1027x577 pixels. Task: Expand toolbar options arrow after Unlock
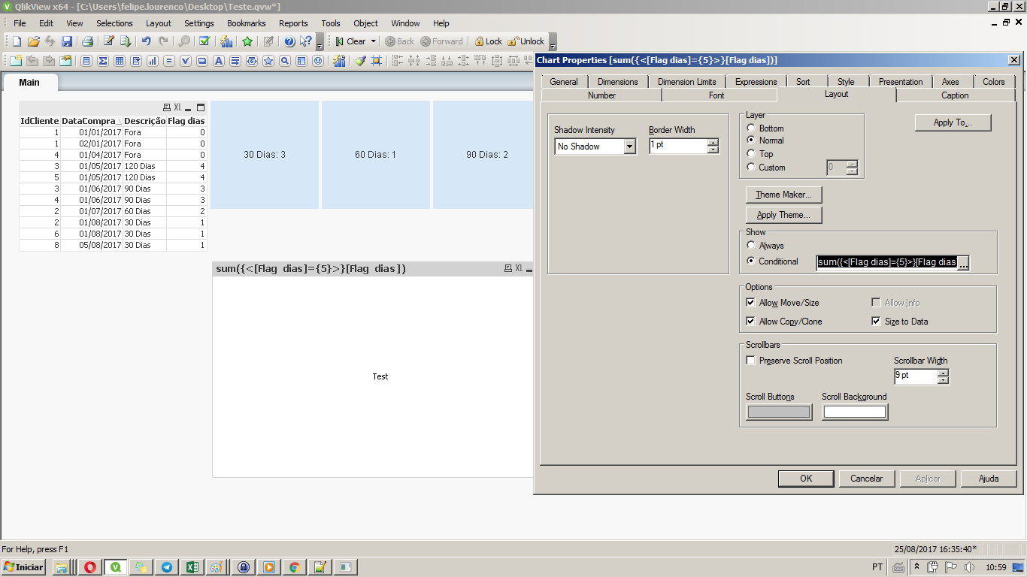(553, 42)
